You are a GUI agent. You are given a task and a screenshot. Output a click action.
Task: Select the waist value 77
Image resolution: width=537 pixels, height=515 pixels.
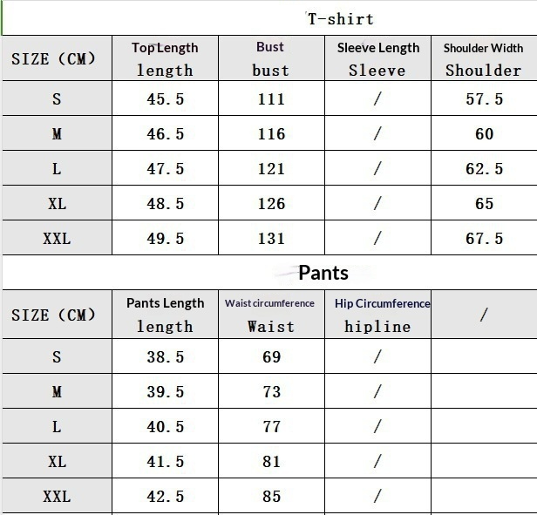click(271, 427)
